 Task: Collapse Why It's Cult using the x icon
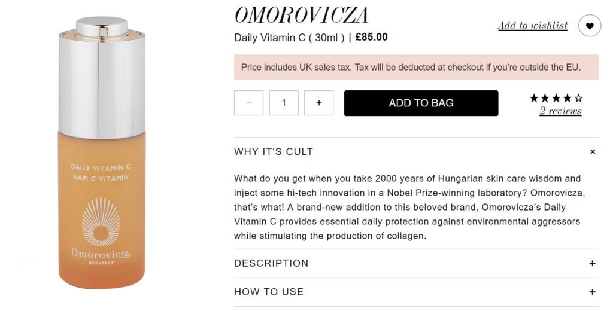pyautogui.click(x=593, y=152)
